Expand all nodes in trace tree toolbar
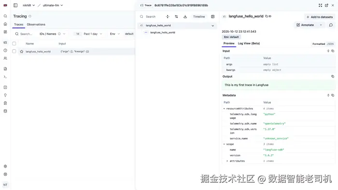The height and width of the screenshot is (190, 338). tap(168, 16)
